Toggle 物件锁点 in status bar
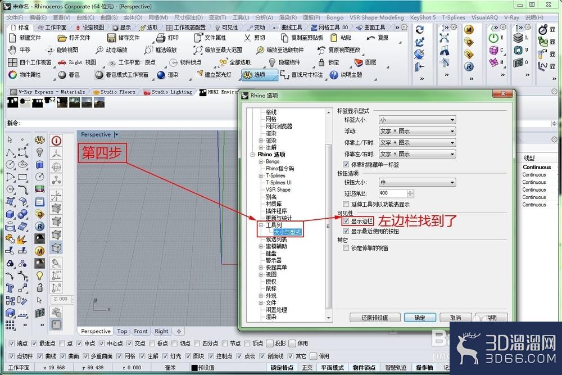Image resolution: width=562 pixels, height=375 pixels. pos(364,368)
